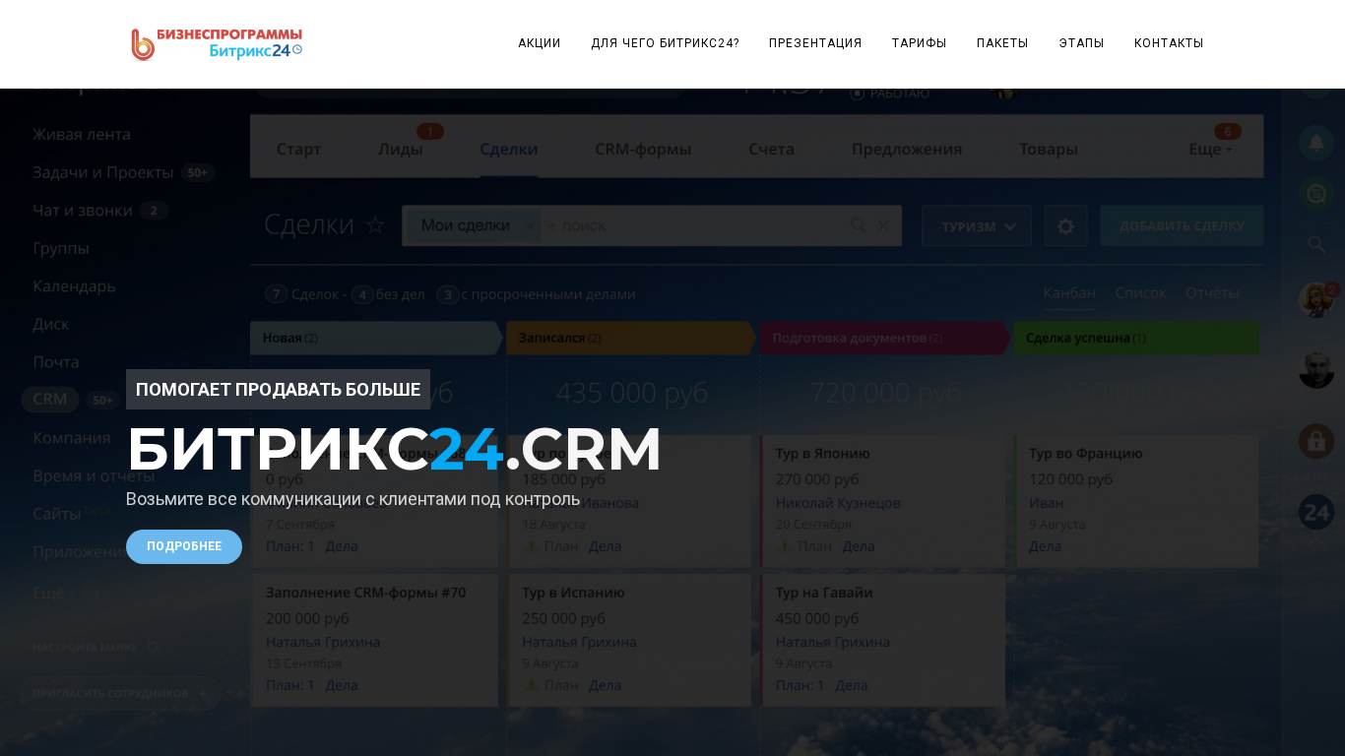The image size is (1345, 756).
Task: Open the Тур на Гавайи deal card
Action: tap(883, 640)
